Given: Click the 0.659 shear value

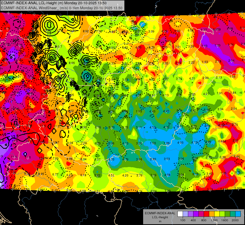Looking at the screenshot, I should 217,29.
